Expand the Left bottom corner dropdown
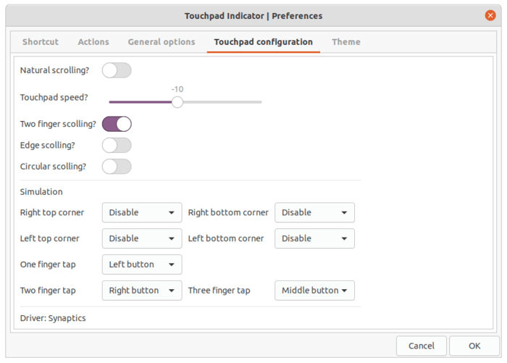507x363 pixels. click(x=314, y=238)
